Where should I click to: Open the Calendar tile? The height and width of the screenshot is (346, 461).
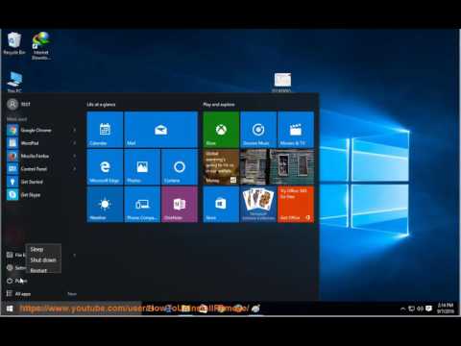point(105,130)
